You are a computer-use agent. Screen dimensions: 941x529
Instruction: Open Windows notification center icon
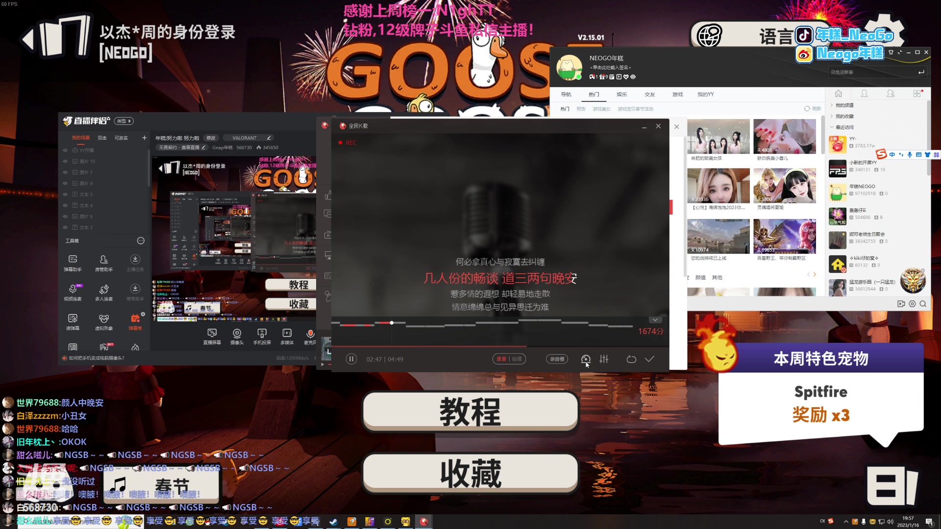pyautogui.click(x=929, y=522)
